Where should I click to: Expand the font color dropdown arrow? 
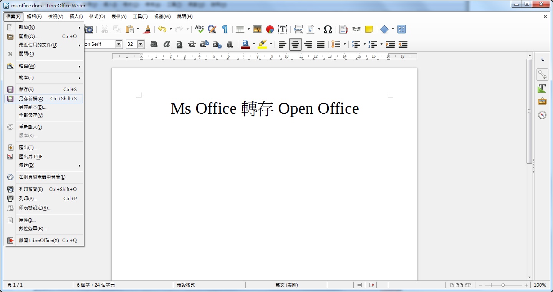click(254, 44)
